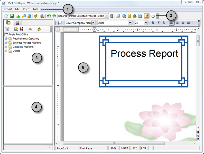
Task: Open the Report menu
Action: (8, 9)
